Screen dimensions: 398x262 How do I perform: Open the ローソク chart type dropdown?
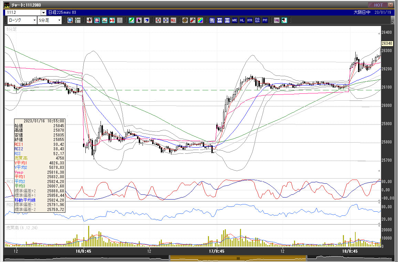(22, 20)
